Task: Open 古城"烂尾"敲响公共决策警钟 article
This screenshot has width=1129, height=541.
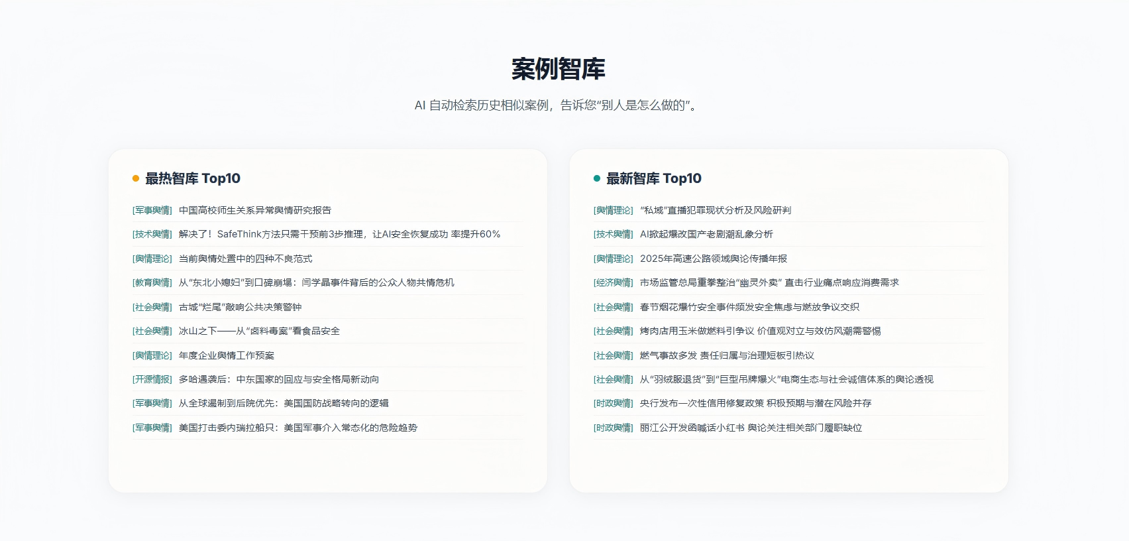Action: tap(240, 307)
